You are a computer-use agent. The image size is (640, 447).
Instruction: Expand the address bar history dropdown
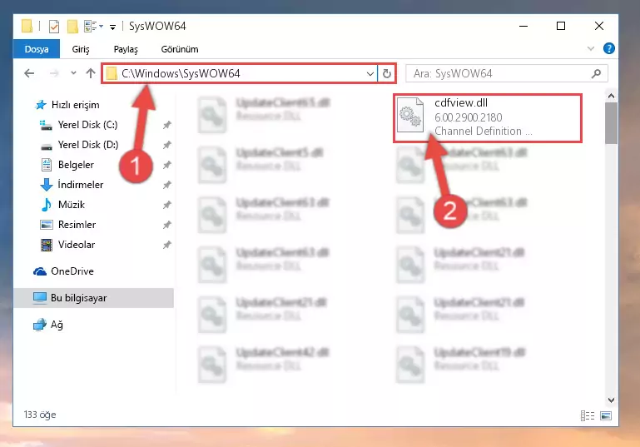point(370,74)
